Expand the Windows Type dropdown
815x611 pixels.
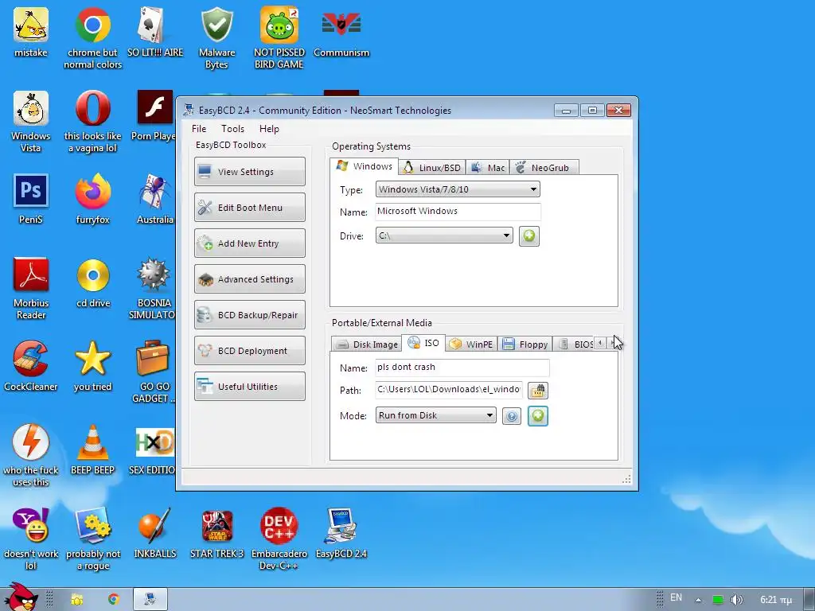pos(458,189)
